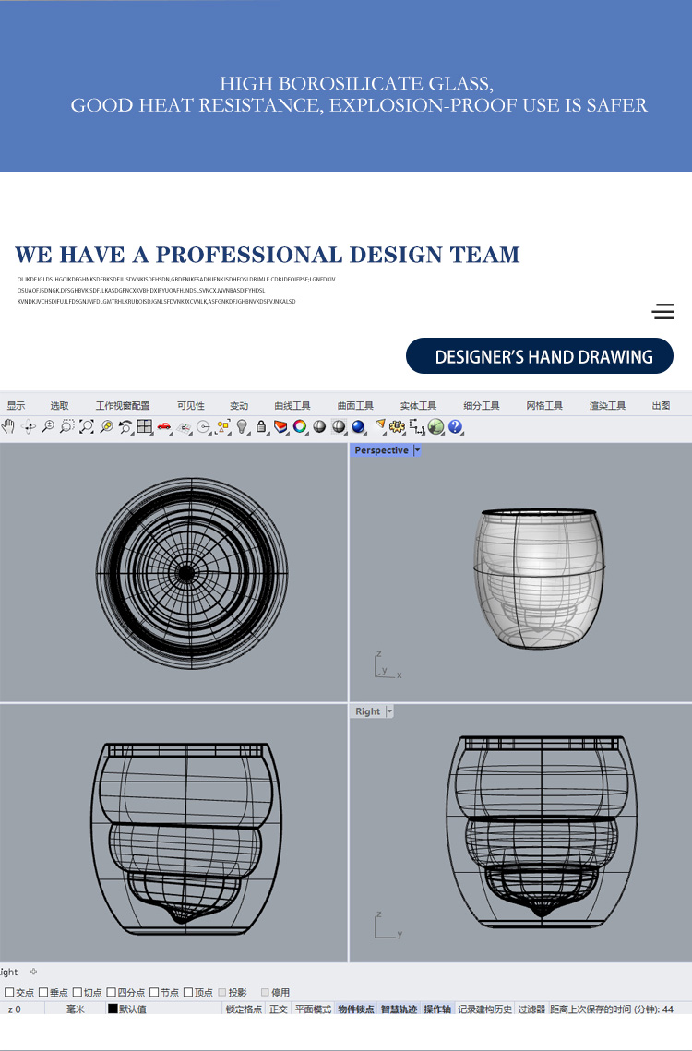Click the select objects shapes icon
692x1051 pixels.
pyautogui.click(x=223, y=426)
